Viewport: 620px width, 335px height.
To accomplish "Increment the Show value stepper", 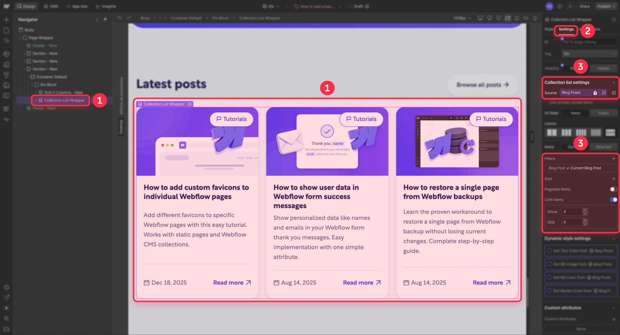I will point(585,210).
